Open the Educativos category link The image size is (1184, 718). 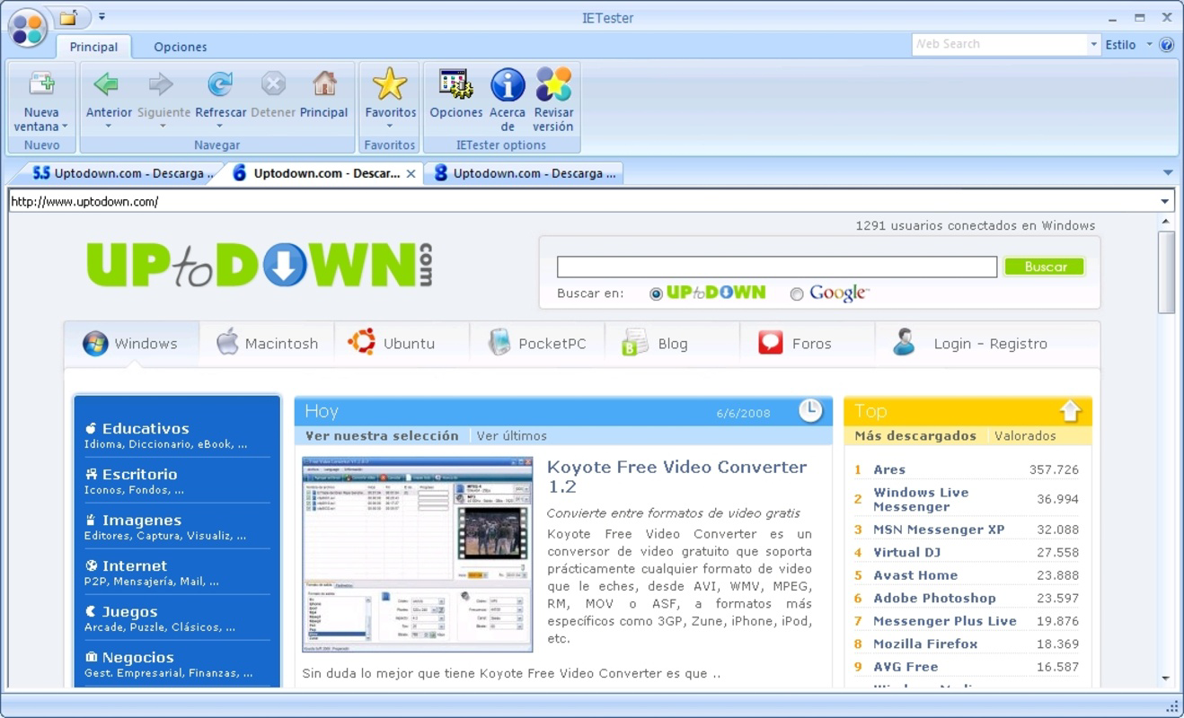146,429
